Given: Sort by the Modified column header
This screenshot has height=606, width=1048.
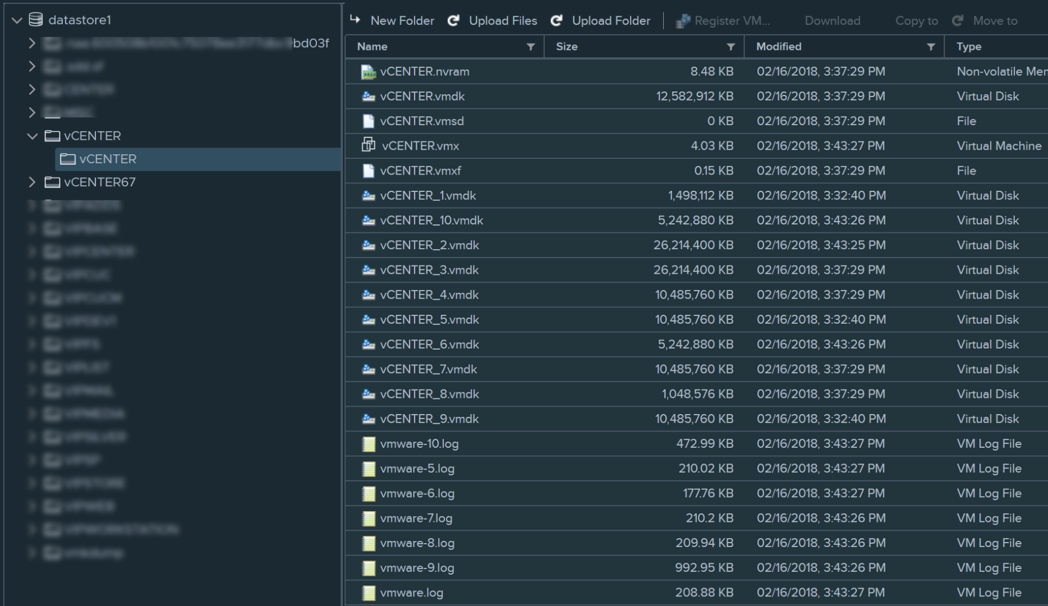Looking at the screenshot, I should (779, 47).
